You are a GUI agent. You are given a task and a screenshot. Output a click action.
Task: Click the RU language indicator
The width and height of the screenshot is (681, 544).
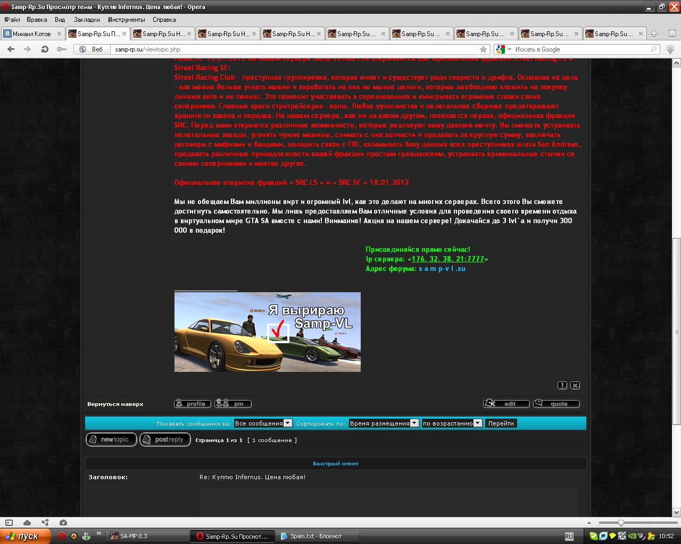pyautogui.click(x=569, y=537)
